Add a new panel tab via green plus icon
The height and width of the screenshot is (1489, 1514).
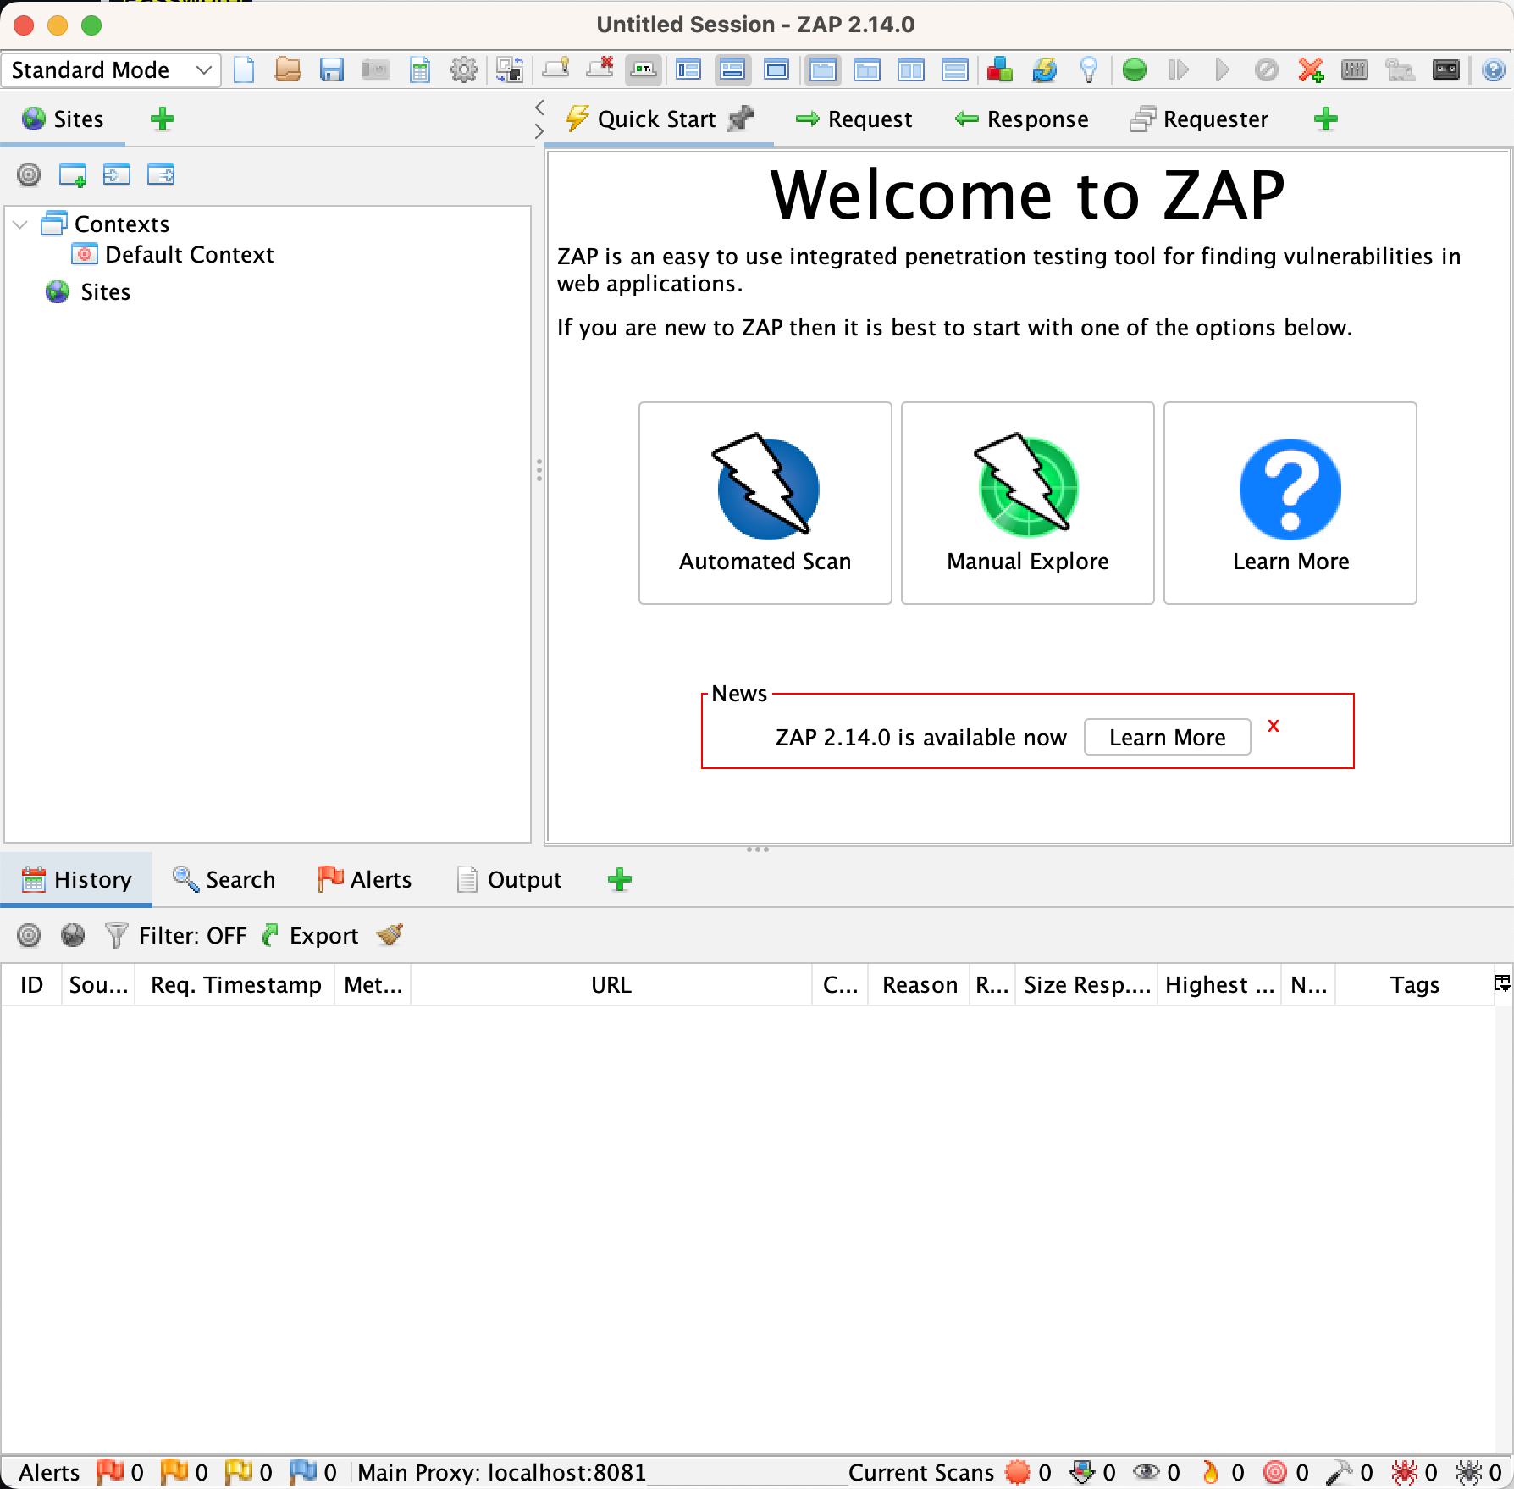tap(1324, 119)
